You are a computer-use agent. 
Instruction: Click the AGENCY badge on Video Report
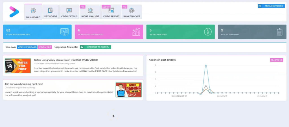point(106,7)
